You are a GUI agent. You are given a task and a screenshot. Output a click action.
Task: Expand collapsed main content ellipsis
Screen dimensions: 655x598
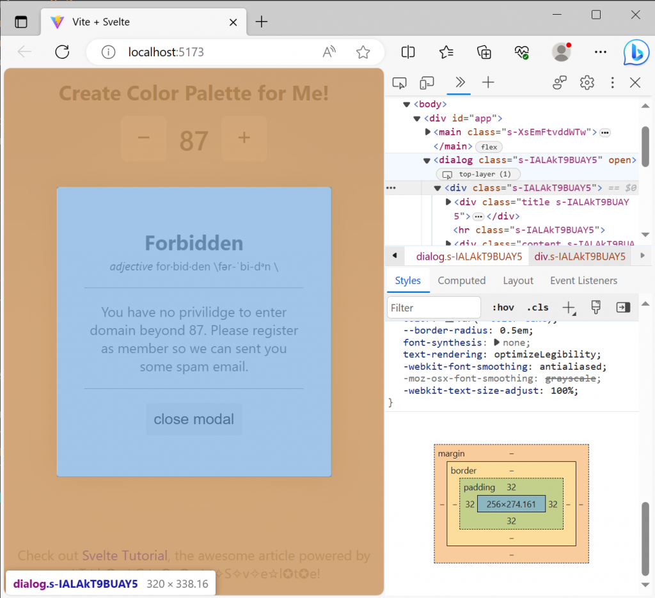pos(605,133)
